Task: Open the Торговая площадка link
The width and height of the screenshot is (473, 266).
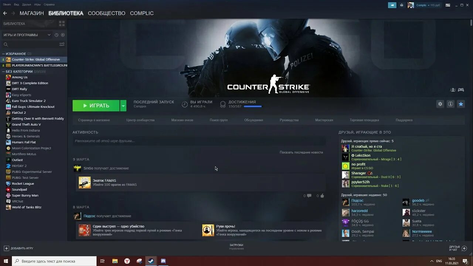Action: (364, 120)
